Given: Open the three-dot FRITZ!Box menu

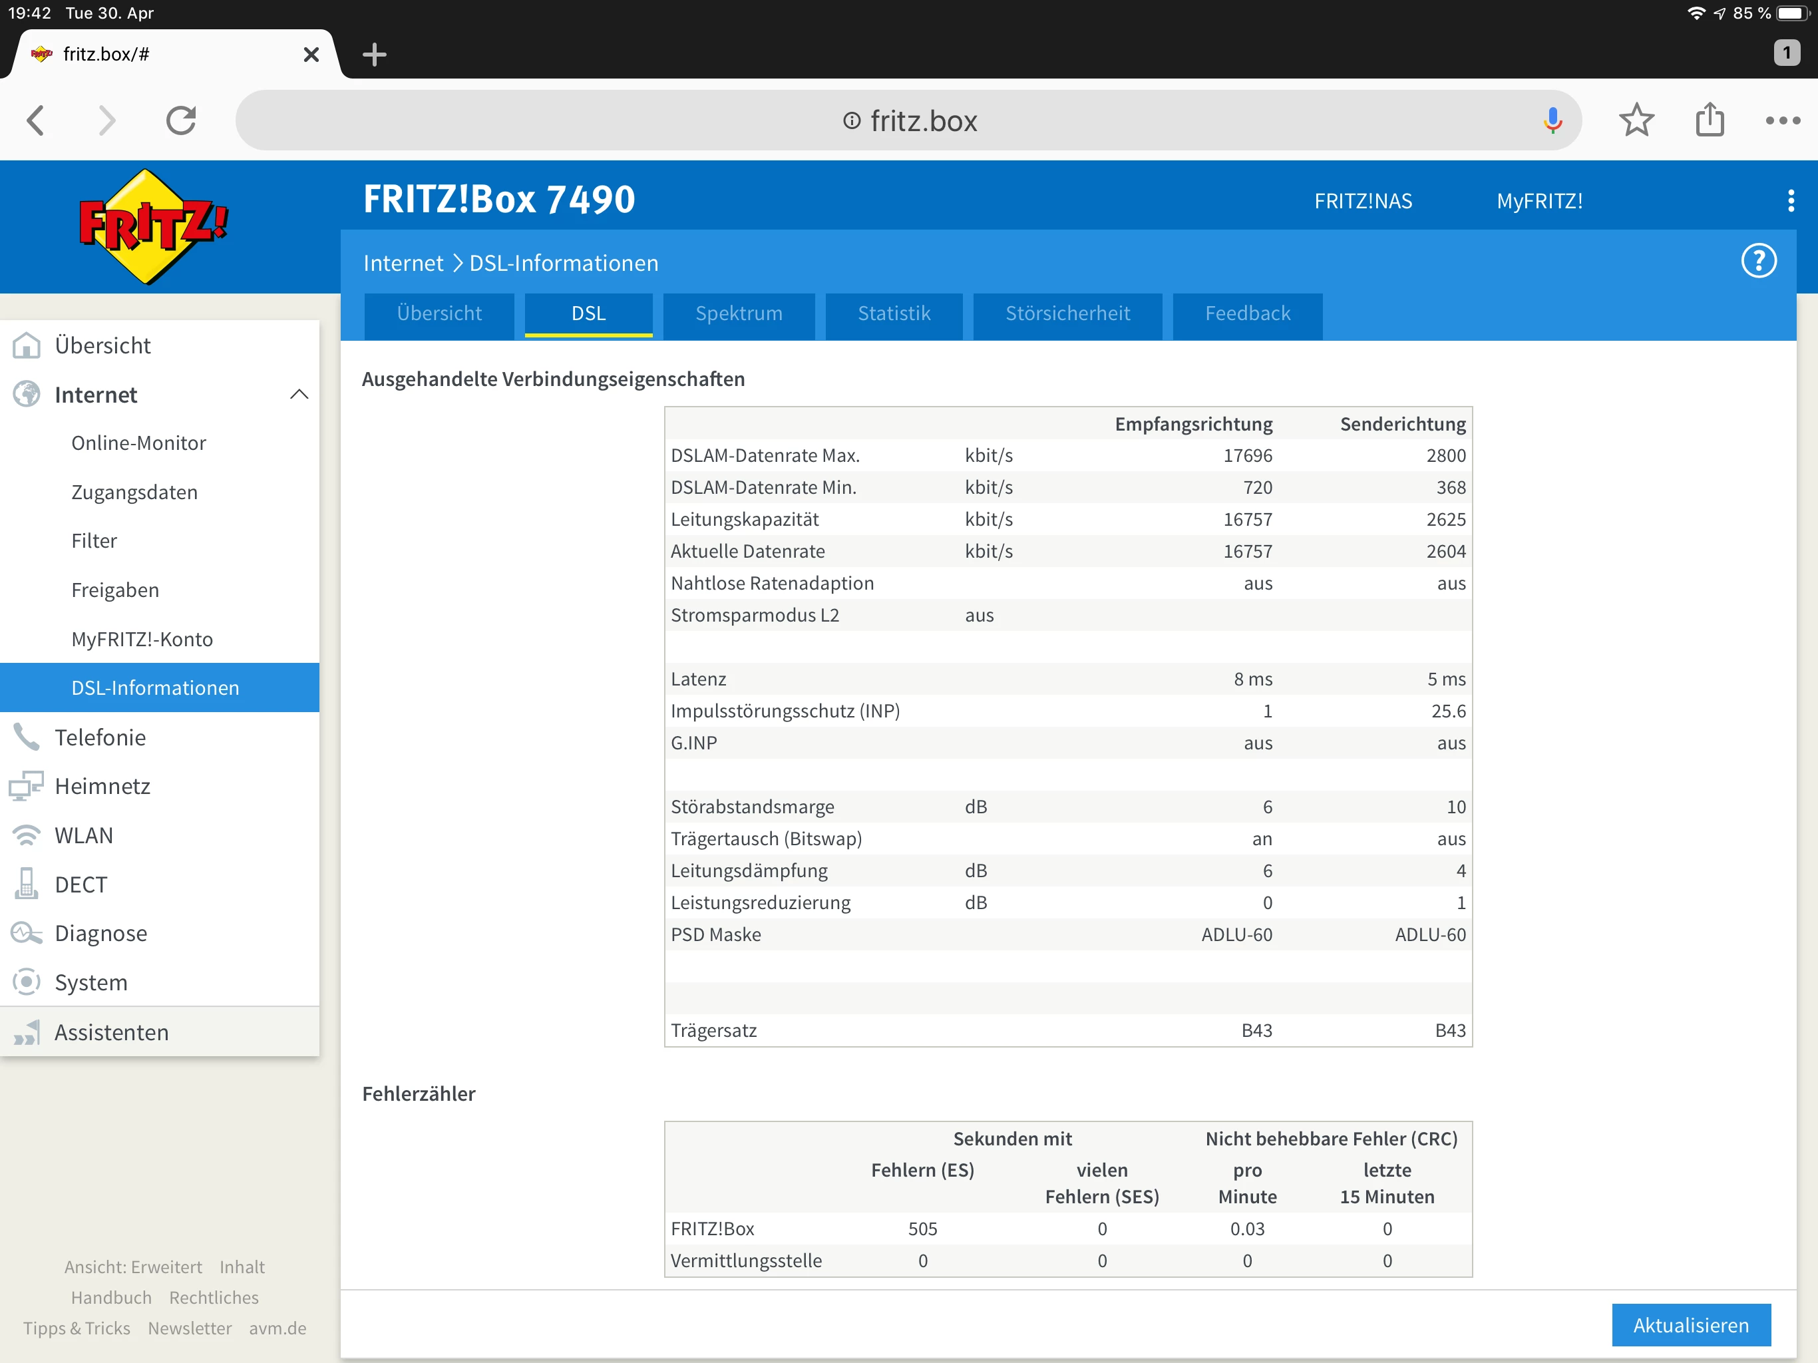Looking at the screenshot, I should click(x=1790, y=200).
